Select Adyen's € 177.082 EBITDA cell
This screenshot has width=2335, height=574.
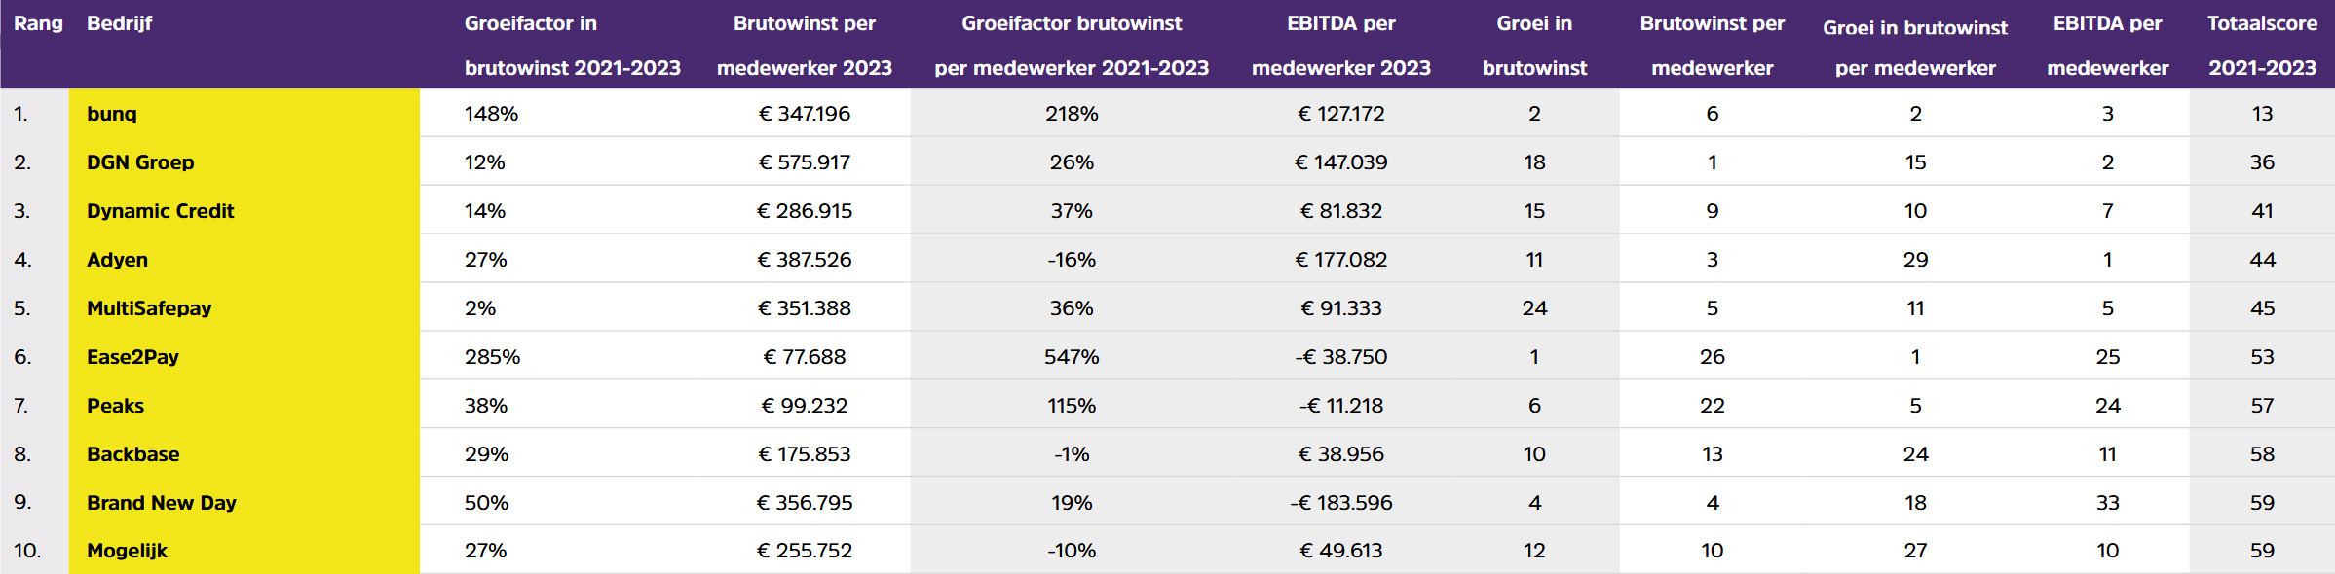pos(1341,260)
